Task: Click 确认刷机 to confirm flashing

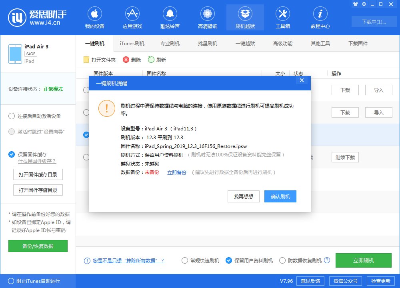Action: (x=280, y=196)
